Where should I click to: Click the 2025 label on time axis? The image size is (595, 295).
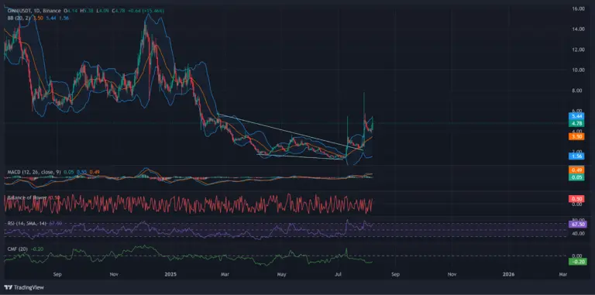171,273
